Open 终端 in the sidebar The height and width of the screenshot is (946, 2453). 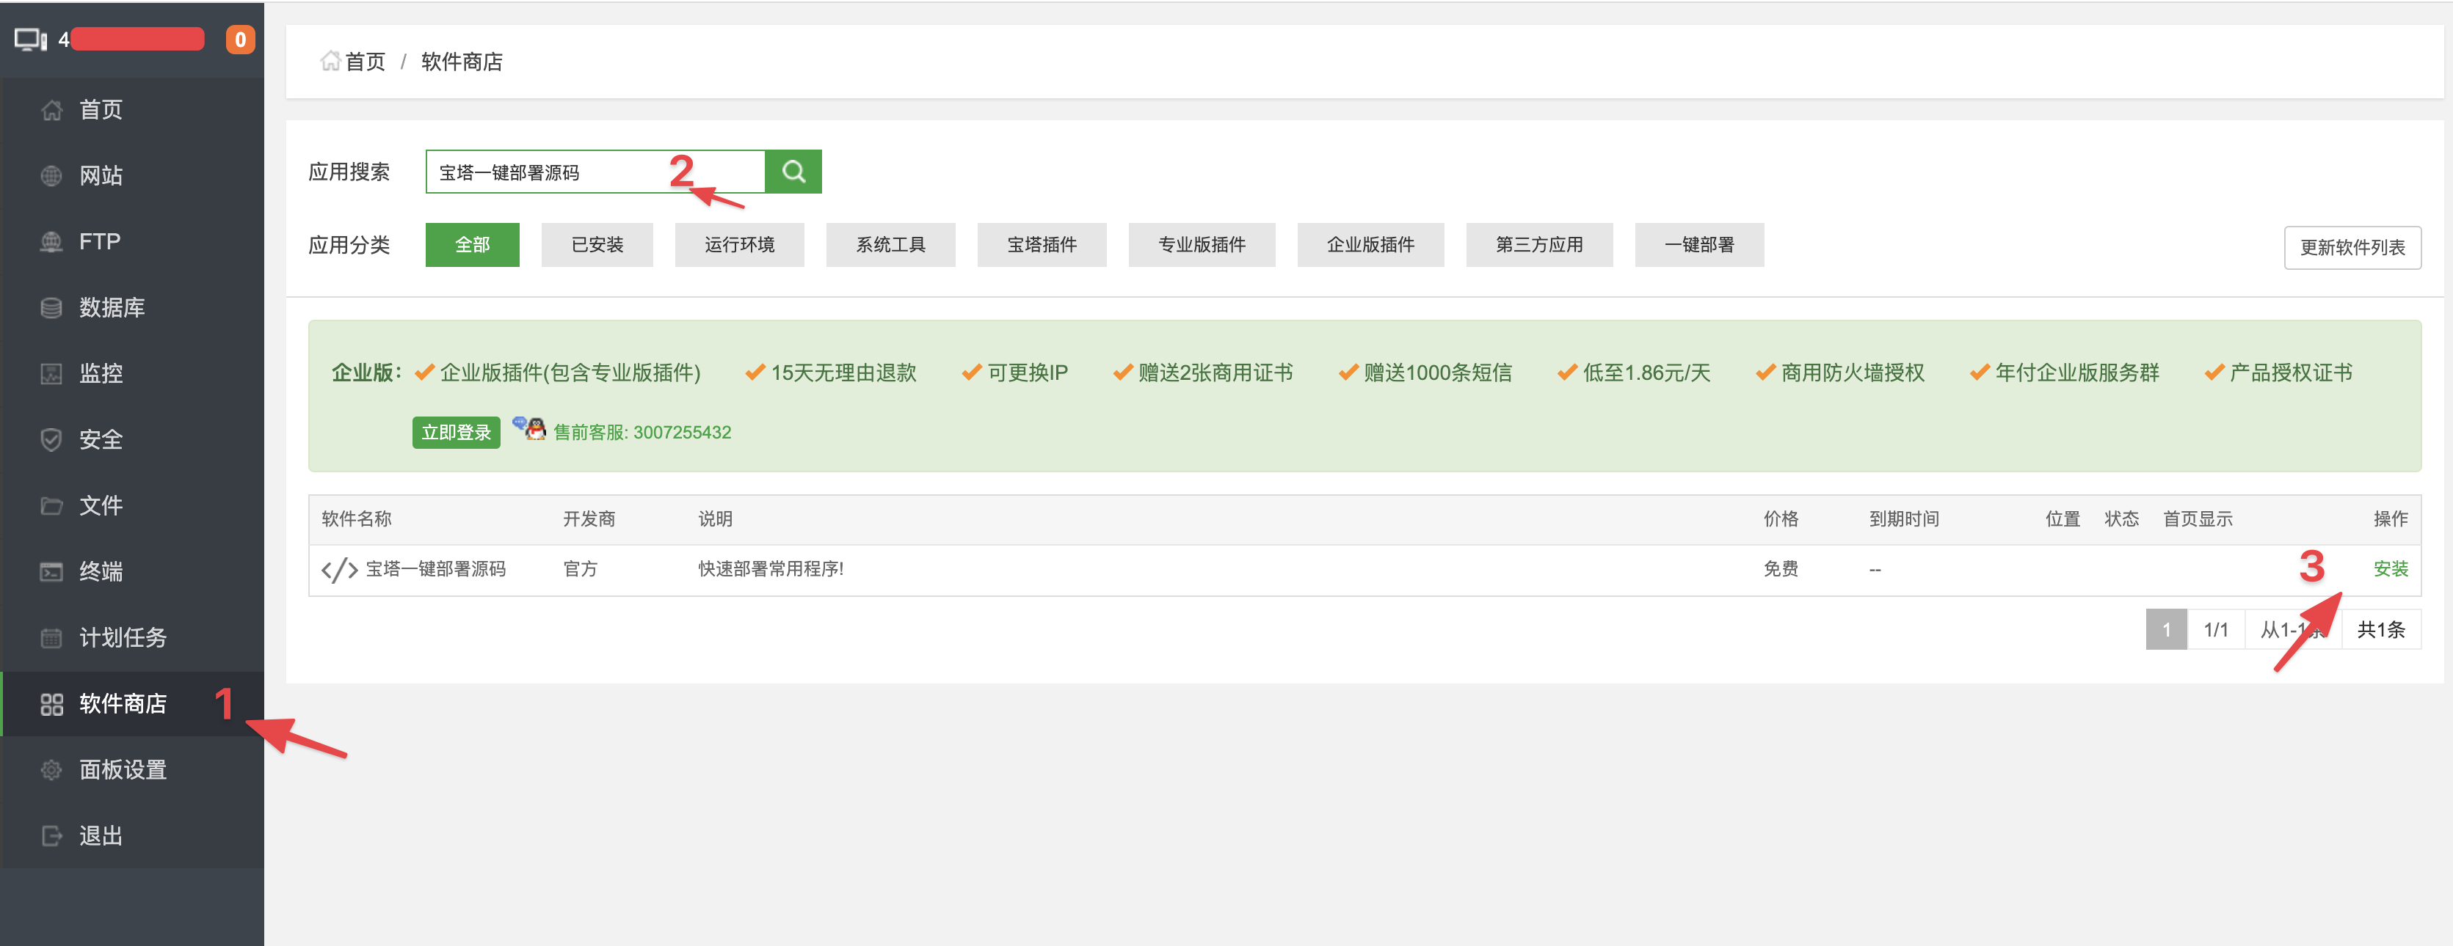132,572
